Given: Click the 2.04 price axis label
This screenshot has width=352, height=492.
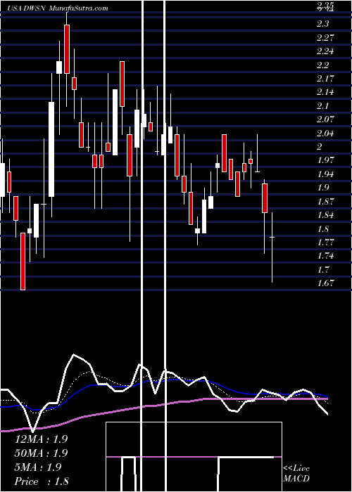Looking at the screenshot, I should tap(325, 134).
